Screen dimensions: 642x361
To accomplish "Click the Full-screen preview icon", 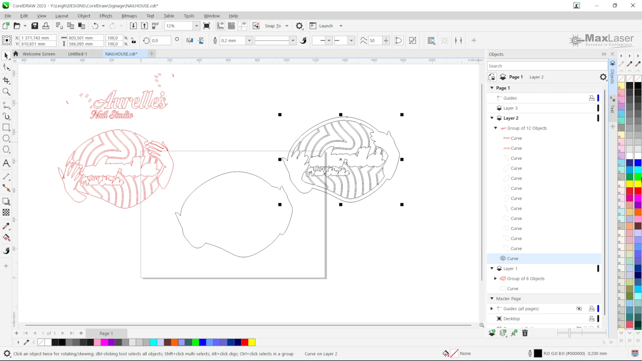I will click(207, 26).
